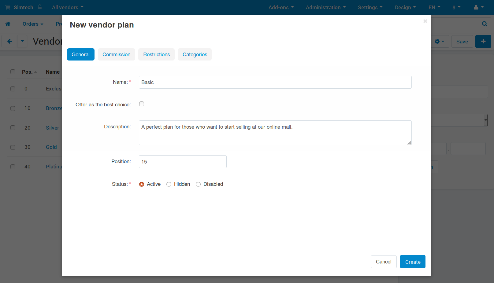This screenshot has height=283, width=494.
Task: Switch to the Commission tab
Action: click(117, 54)
